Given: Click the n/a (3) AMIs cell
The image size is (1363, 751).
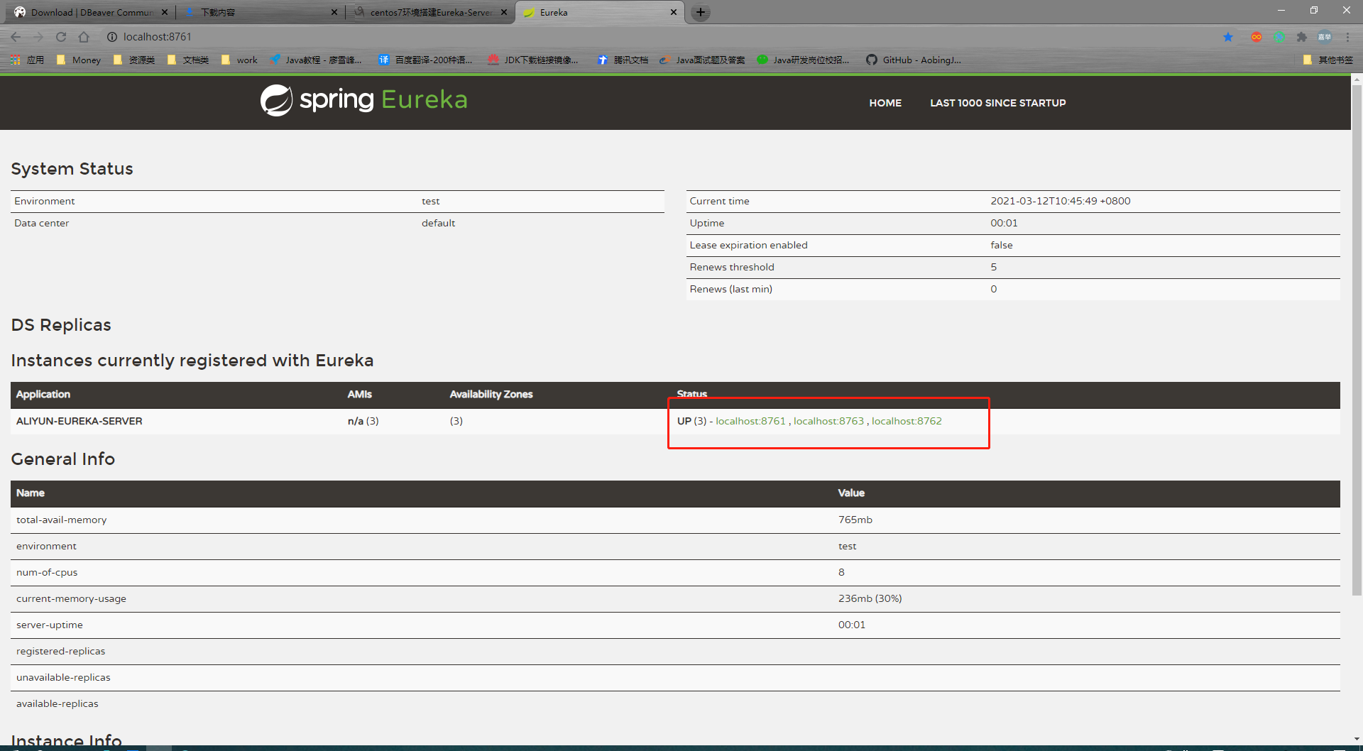Looking at the screenshot, I should tap(363, 421).
